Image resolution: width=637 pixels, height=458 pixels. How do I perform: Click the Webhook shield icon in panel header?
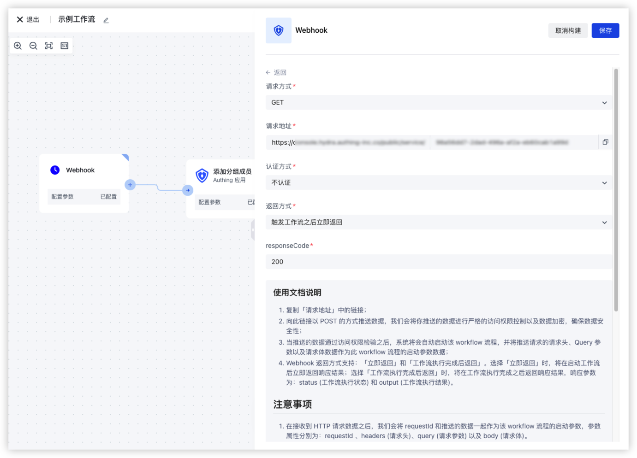click(279, 30)
